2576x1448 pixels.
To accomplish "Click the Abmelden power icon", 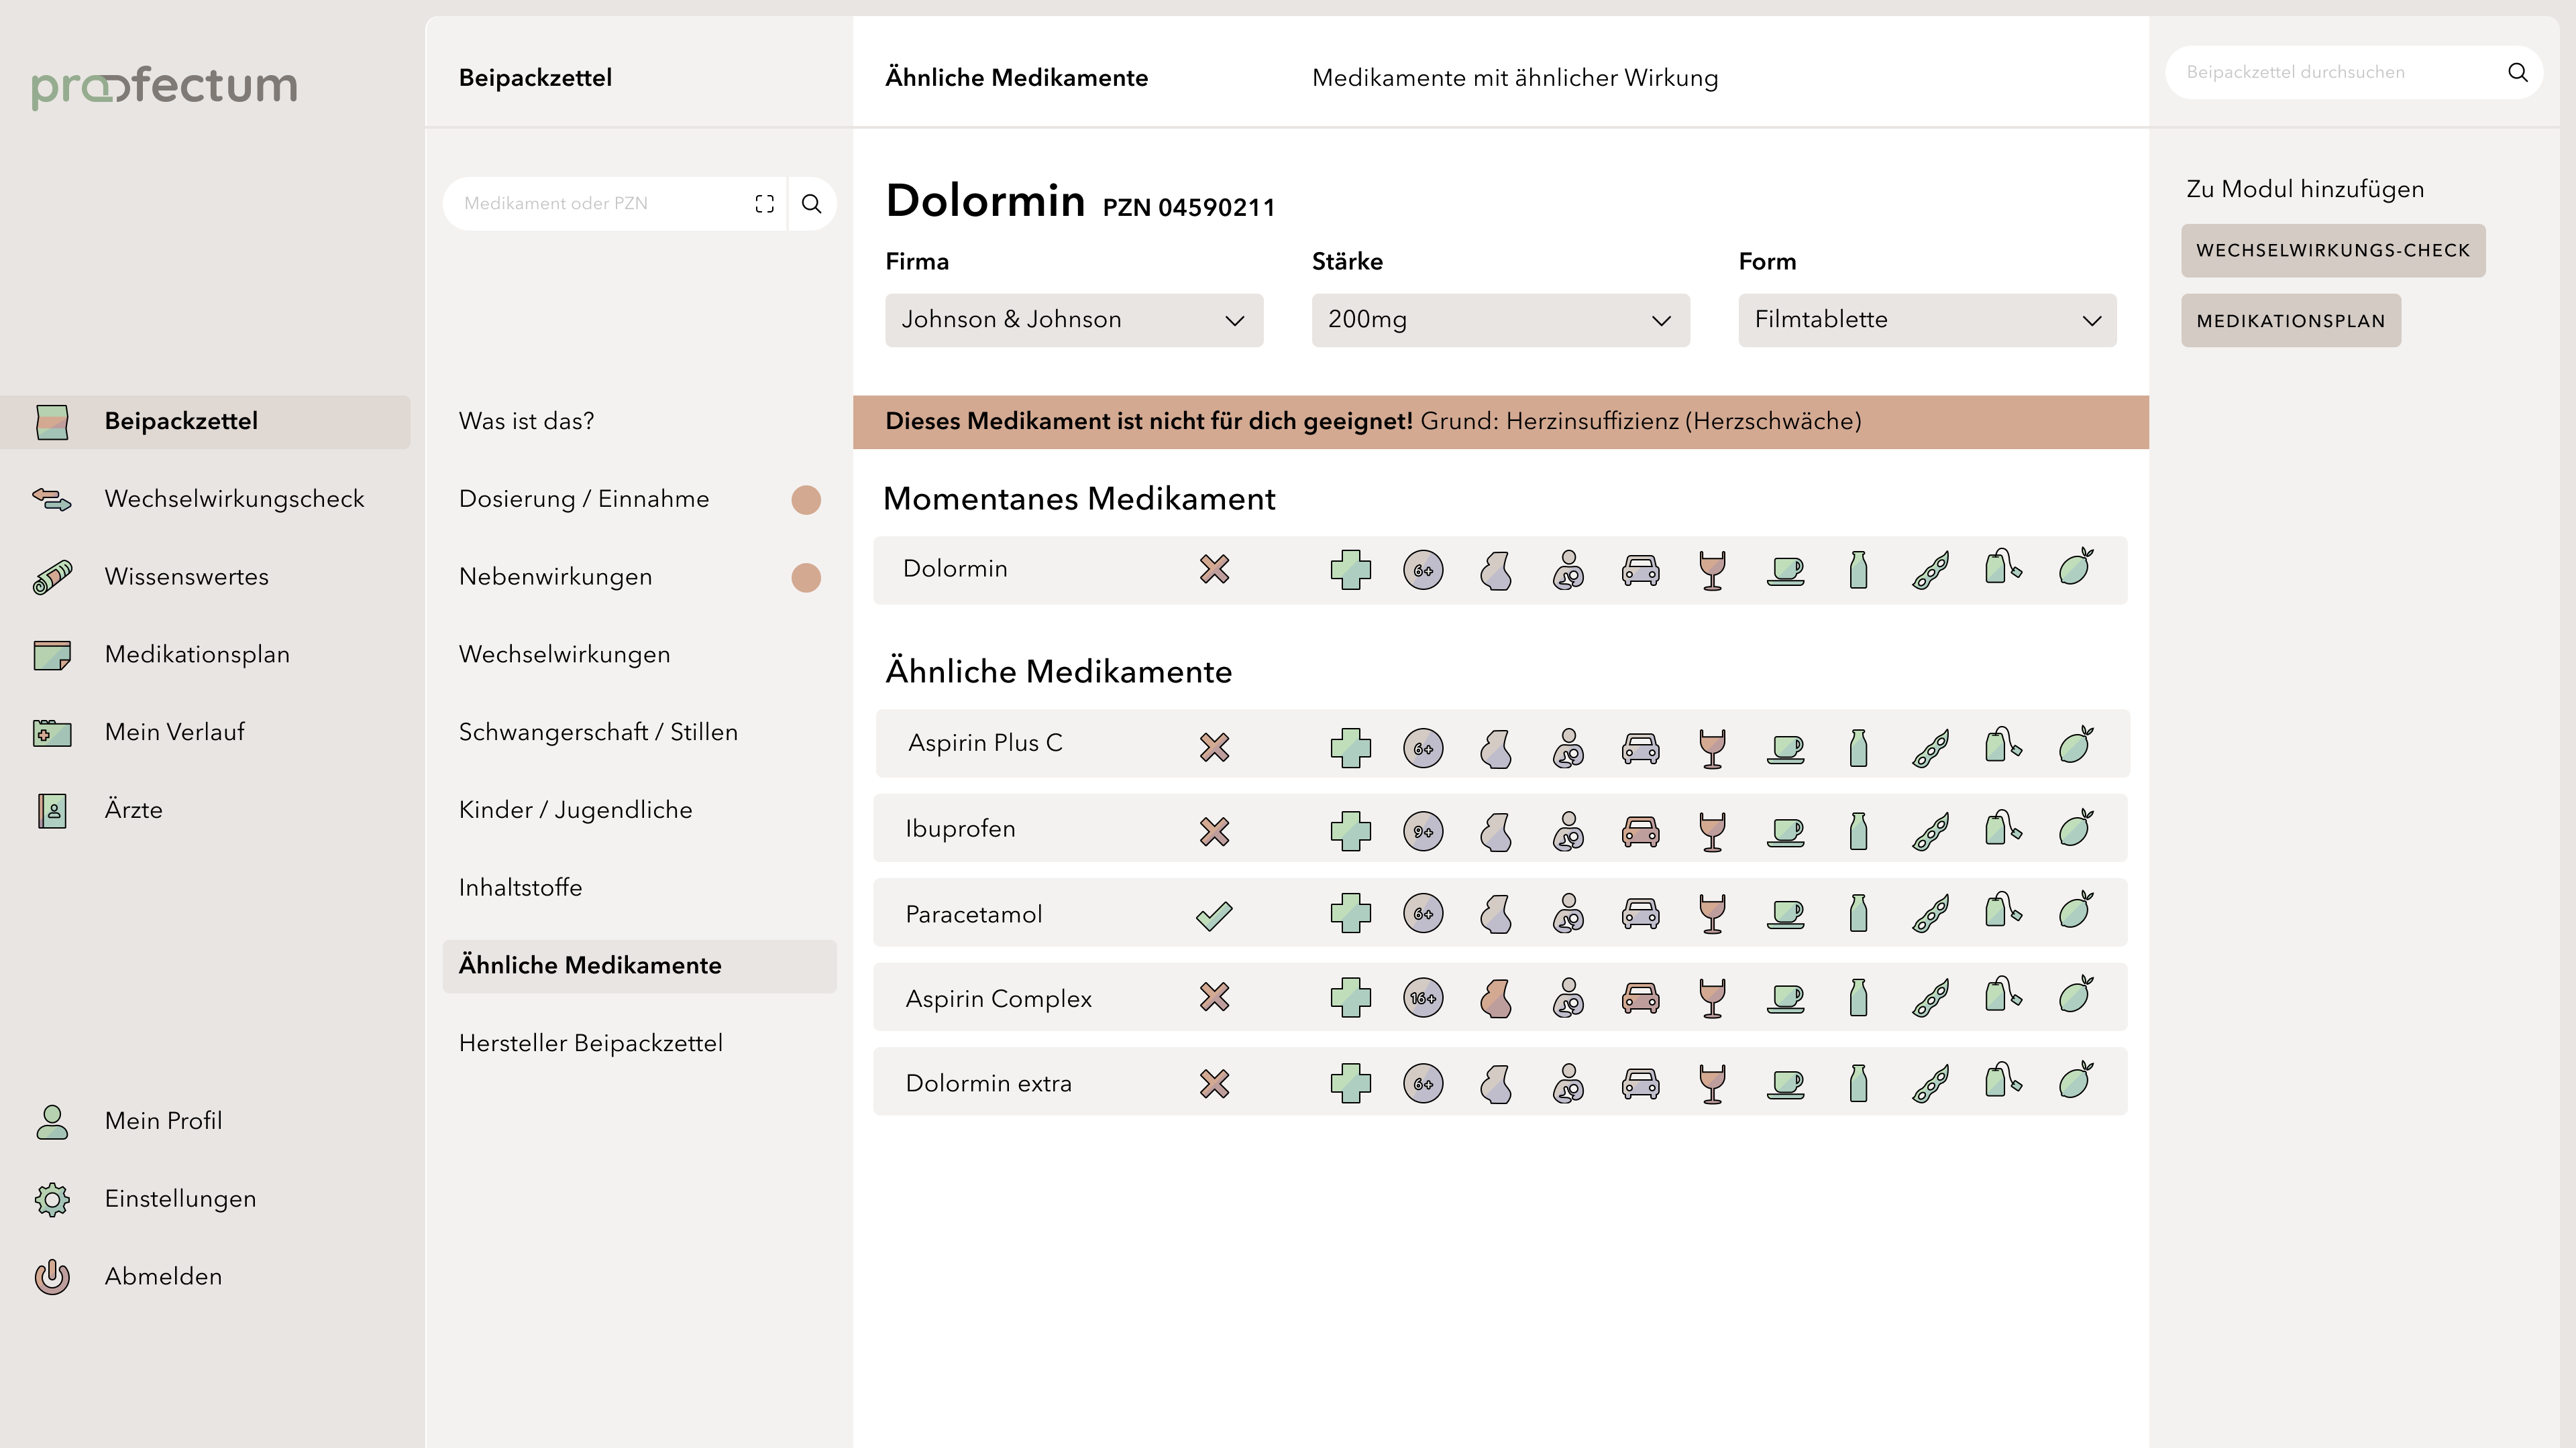I will [x=52, y=1276].
